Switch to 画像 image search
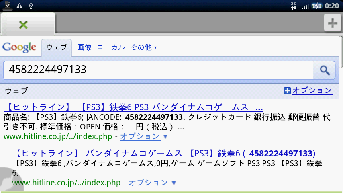Image resolution: width=343 pixels, height=193 pixels. 84,47
